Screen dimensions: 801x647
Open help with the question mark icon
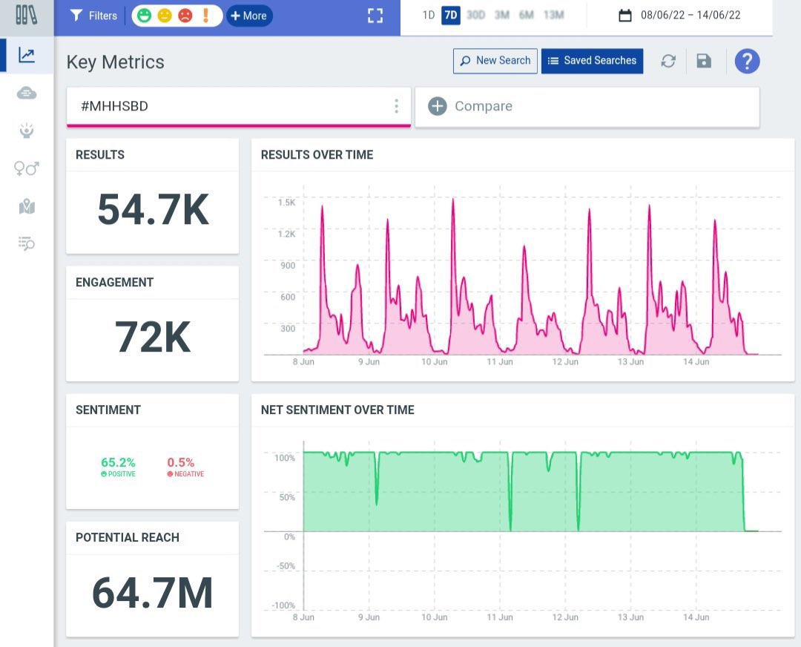point(747,61)
